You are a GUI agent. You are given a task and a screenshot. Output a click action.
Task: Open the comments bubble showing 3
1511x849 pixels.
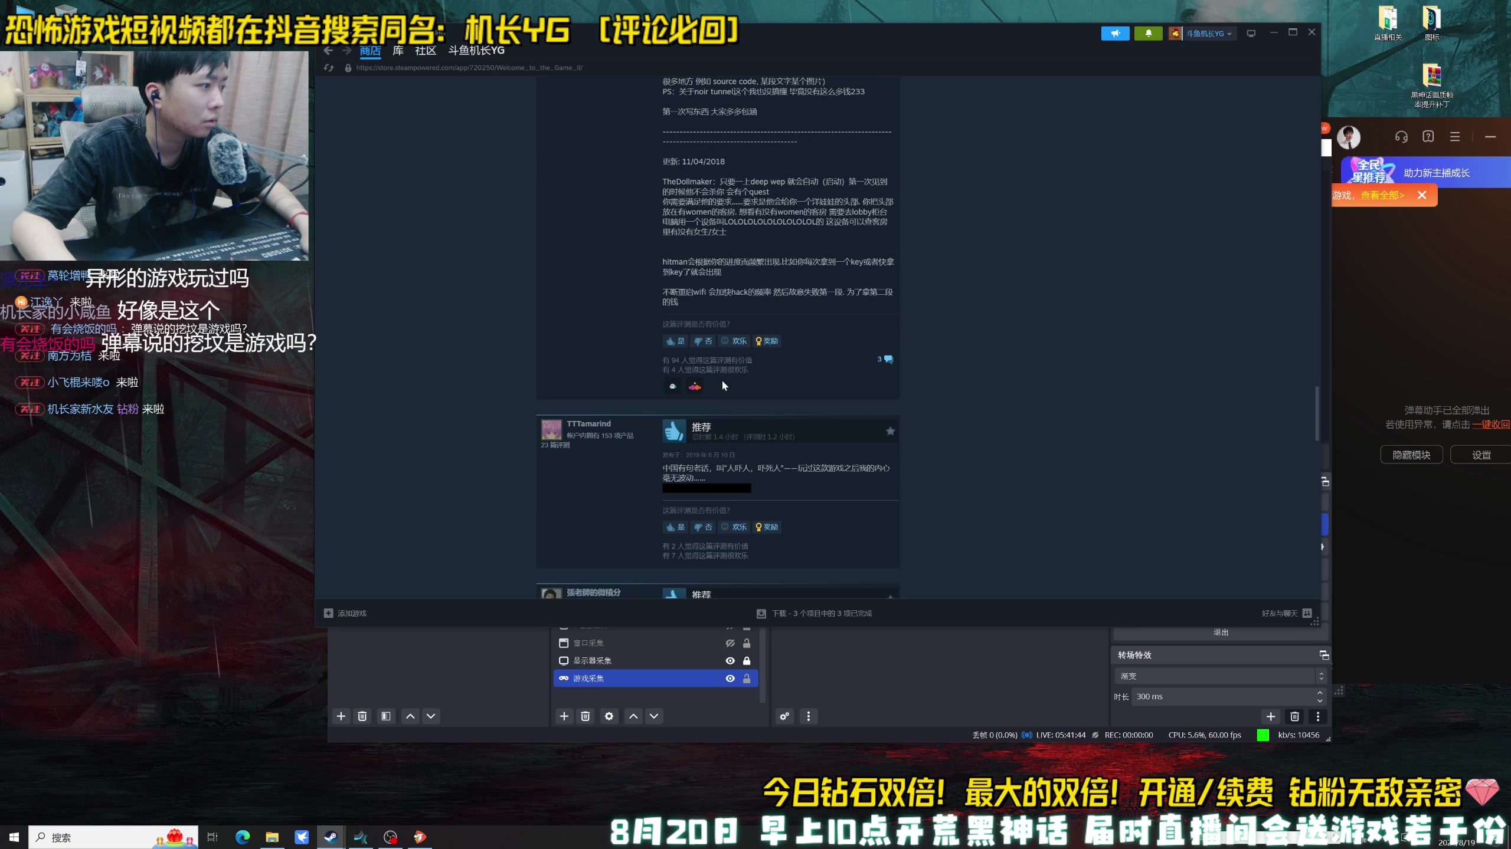pos(885,359)
